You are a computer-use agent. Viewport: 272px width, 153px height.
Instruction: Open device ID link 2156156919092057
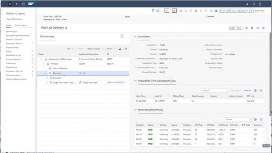(x=116, y=82)
